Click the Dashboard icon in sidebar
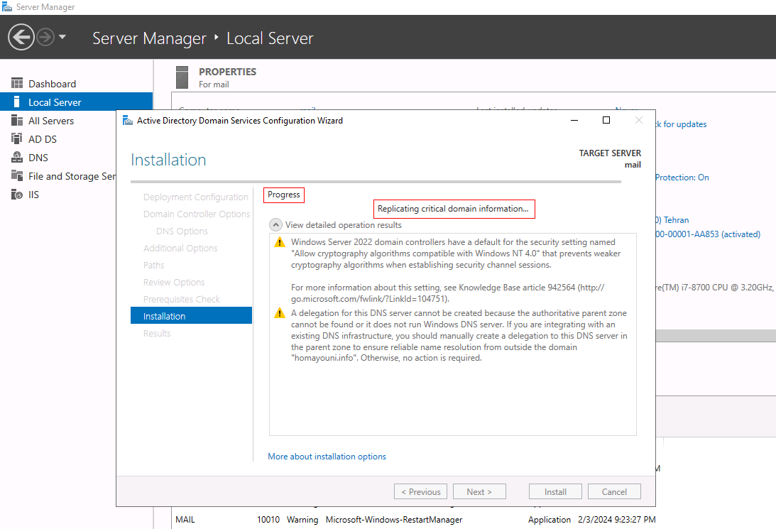 coord(17,83)
